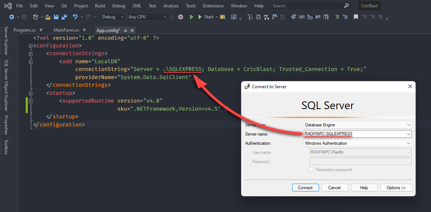
Task: Collapse the connectionStrings XML node
Action: (31, 54)
